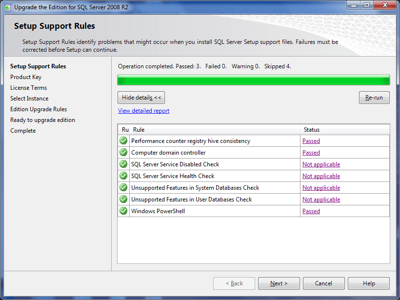Select Edition Upgrade Rules step in sidebar
Image resolution: width=400 pixels, height=300 pixels.
coord(39,109)
